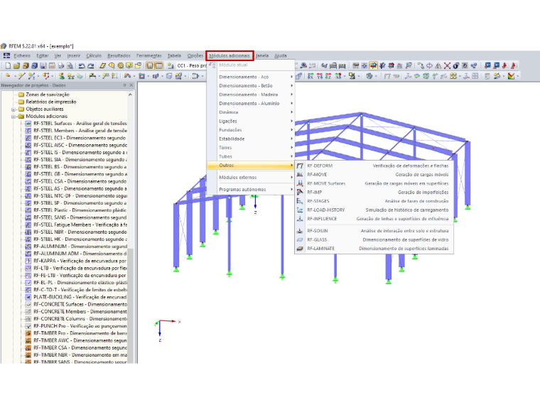The height and width of the screenshot is (405, 540).
Task: Select RF-KAPPA tree item
Action: tap(80, 261)
